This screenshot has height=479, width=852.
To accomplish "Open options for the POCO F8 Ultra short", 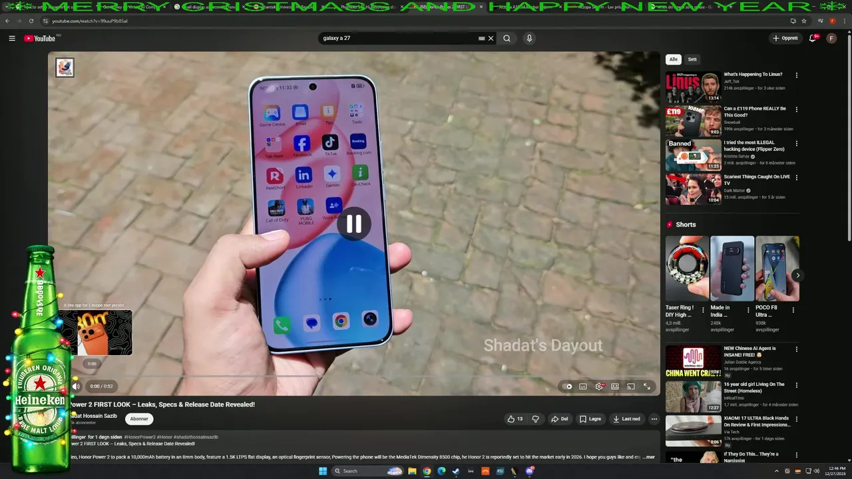I will (793, 310).
